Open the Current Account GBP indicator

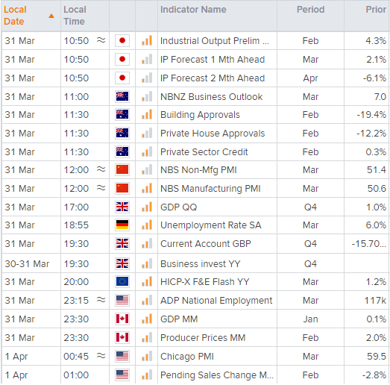[206, 244]
